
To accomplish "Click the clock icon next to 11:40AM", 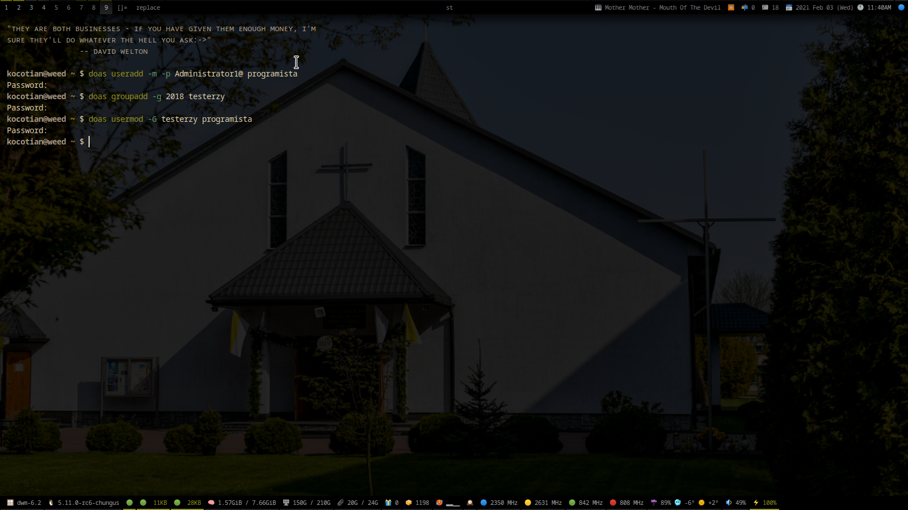I will tap(860, 7).
